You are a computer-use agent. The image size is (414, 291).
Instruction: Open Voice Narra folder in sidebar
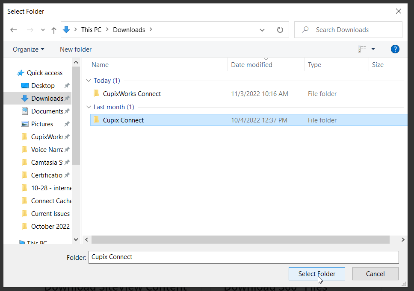click(x=47, y=150)
